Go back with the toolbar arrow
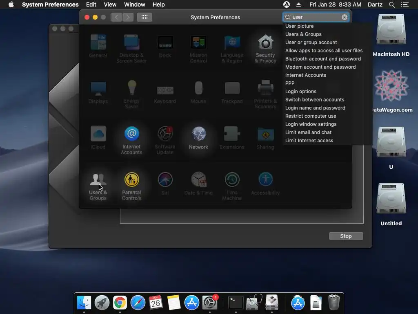This screenshot has width=418, height=314. [116, 17]
